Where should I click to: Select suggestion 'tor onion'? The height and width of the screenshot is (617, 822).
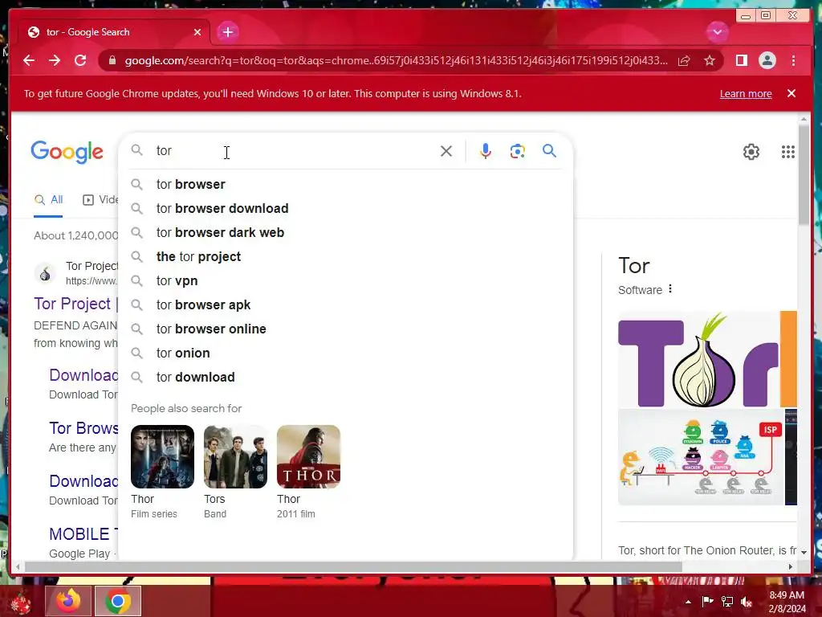click(x=346, y=353)
